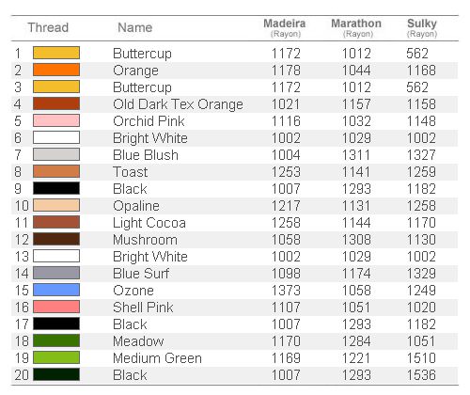Click Marathon number 1174 for Blue Surf

click(x=356, y=274)
